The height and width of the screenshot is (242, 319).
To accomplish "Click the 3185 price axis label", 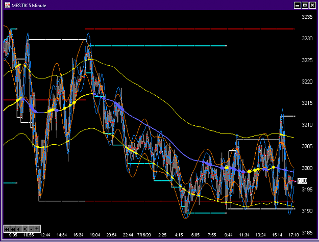I will coord(307,233).
